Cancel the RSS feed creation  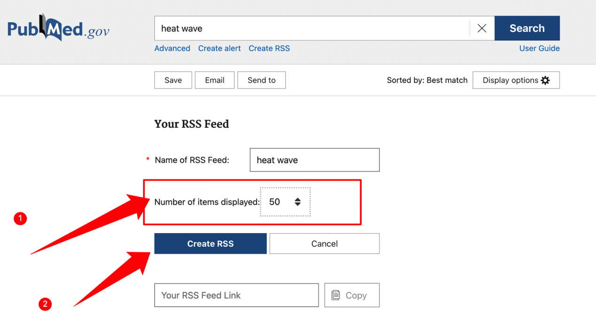pos(324,244)
